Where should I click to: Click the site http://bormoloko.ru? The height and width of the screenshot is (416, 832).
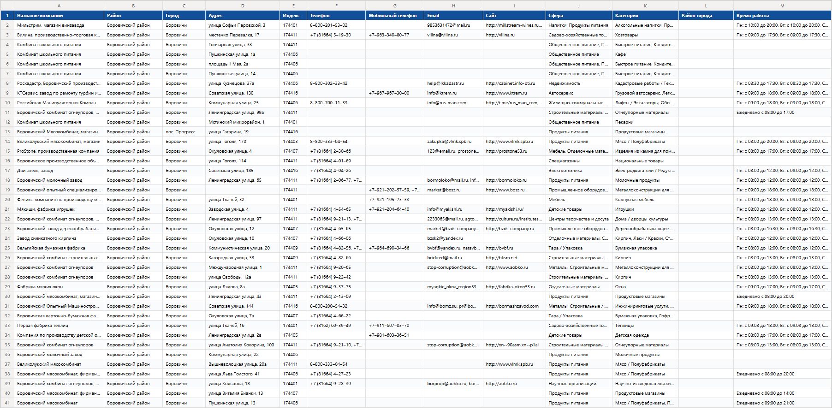click(x=514, y=180)
